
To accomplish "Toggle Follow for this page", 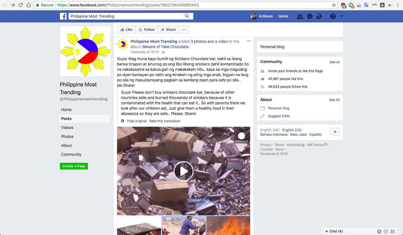I will tap(146, 30).
